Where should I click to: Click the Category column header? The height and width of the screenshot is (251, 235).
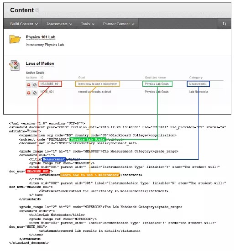[196, 78]
